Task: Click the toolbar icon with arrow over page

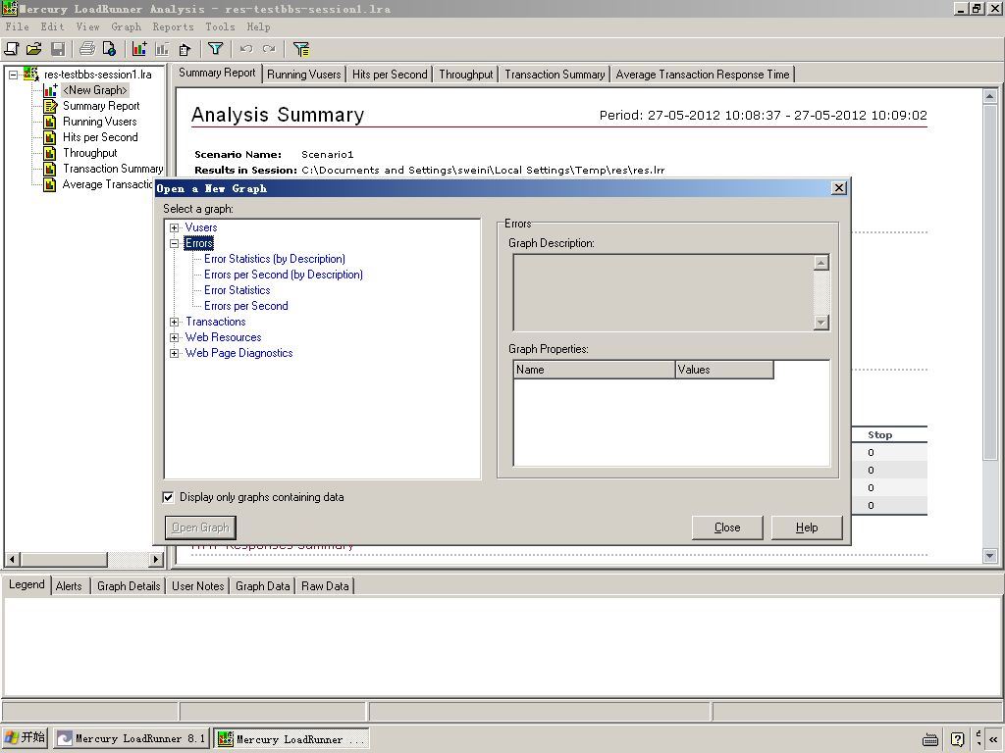Action: (185, 49)
